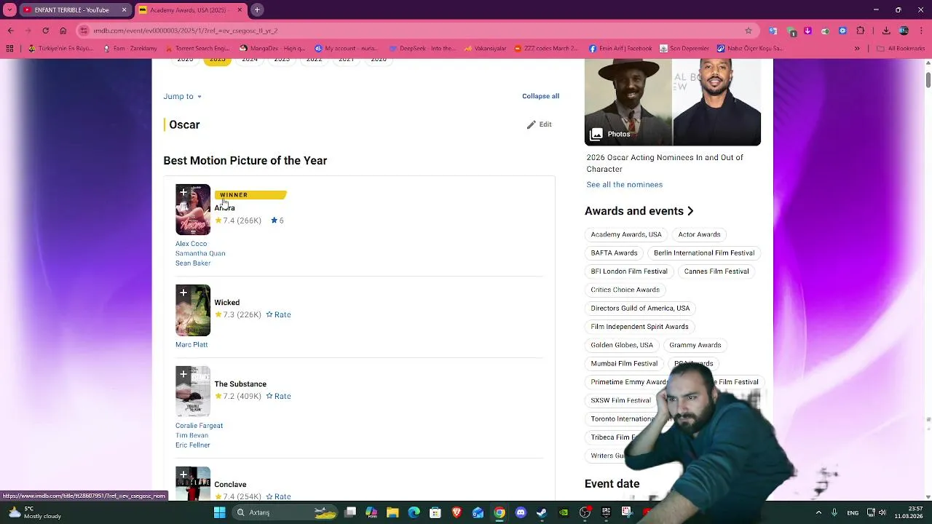The width and height of the screenshot is (932, 524).
Task: Go back with the browser back arrow
Action: click(x=10, y=31)
